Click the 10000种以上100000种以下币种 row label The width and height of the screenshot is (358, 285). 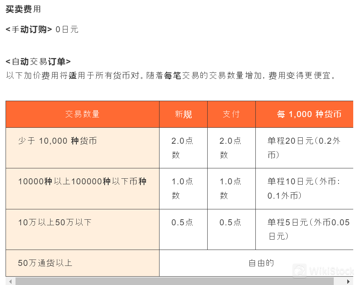coord(82,182)
